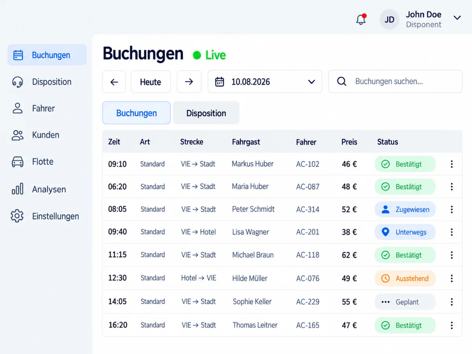Go to previous day with left arrow

coord(114,82)
